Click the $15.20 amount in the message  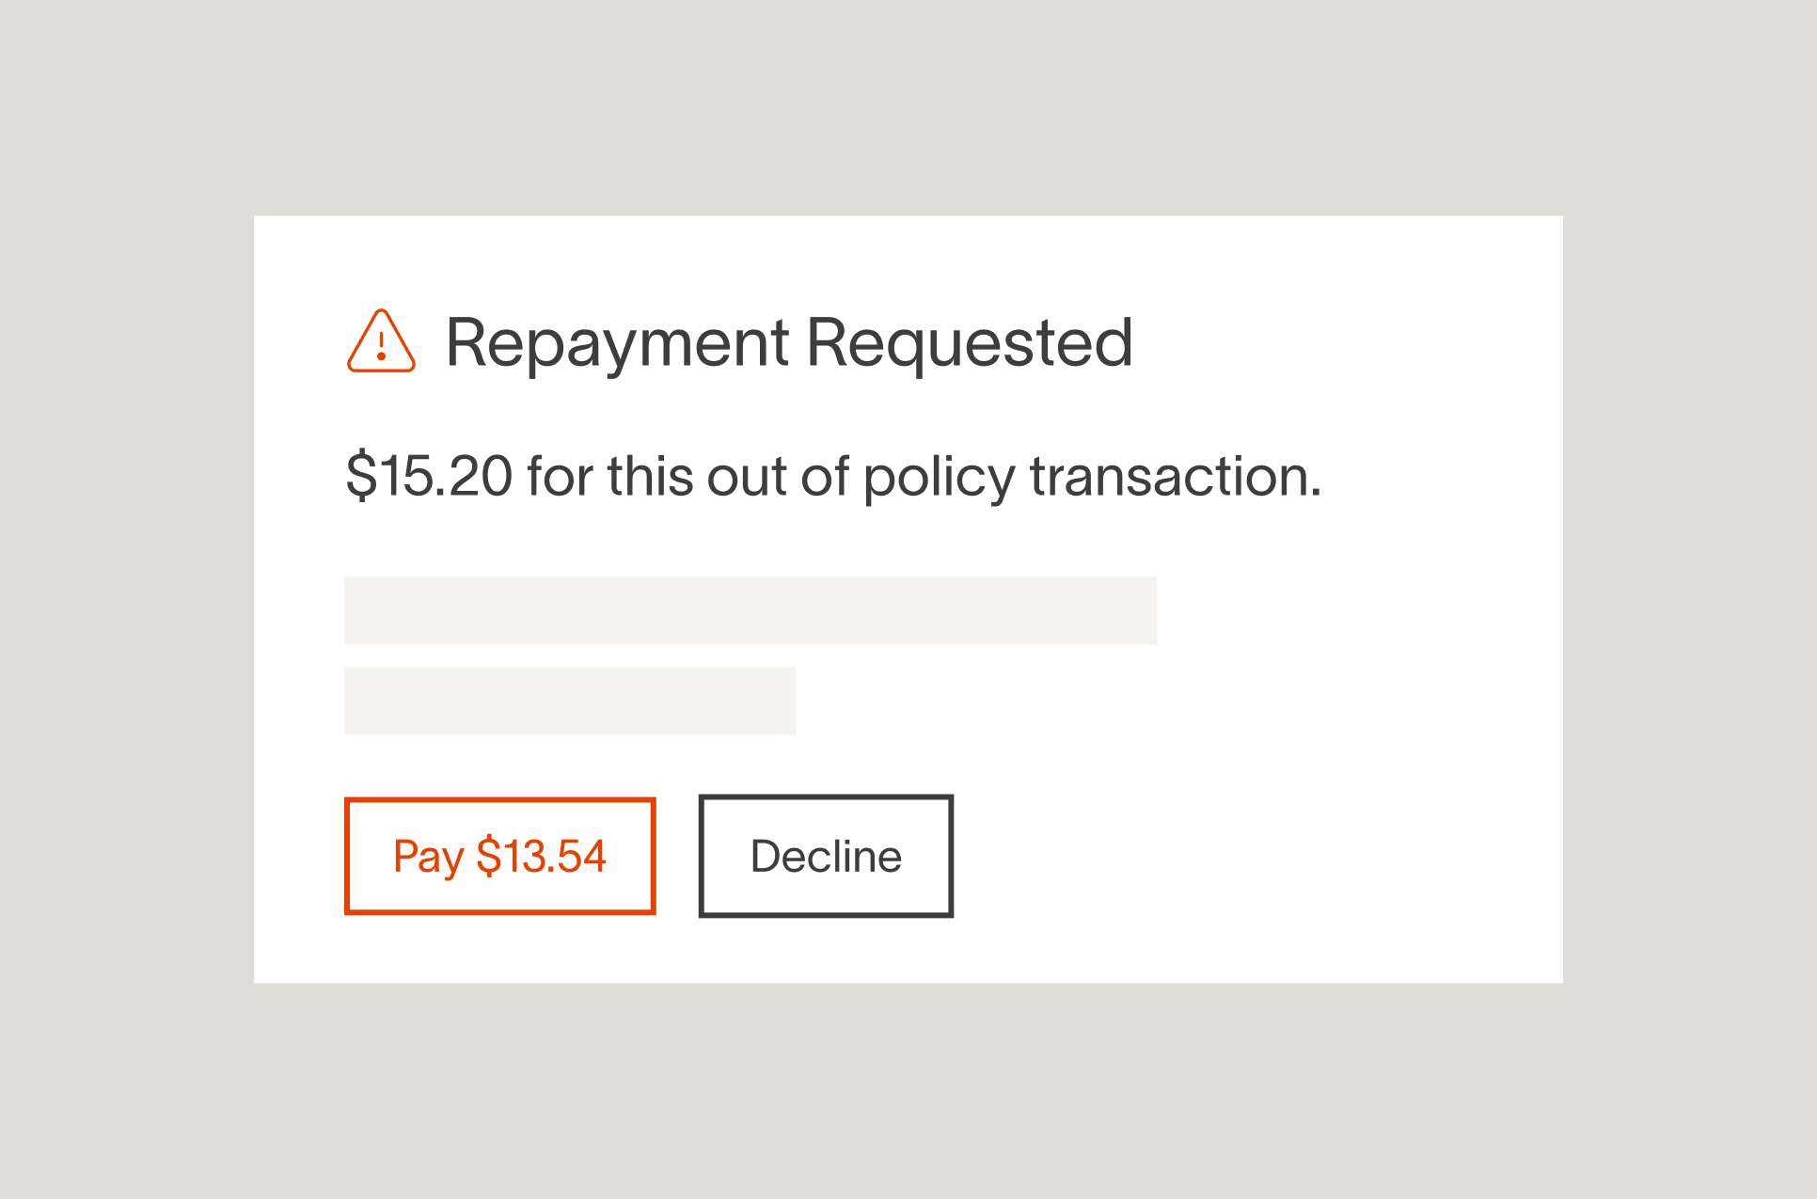tap(429, 476)
